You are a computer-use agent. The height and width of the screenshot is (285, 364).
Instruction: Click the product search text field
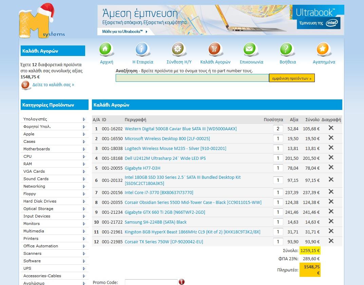click(192, 78)
